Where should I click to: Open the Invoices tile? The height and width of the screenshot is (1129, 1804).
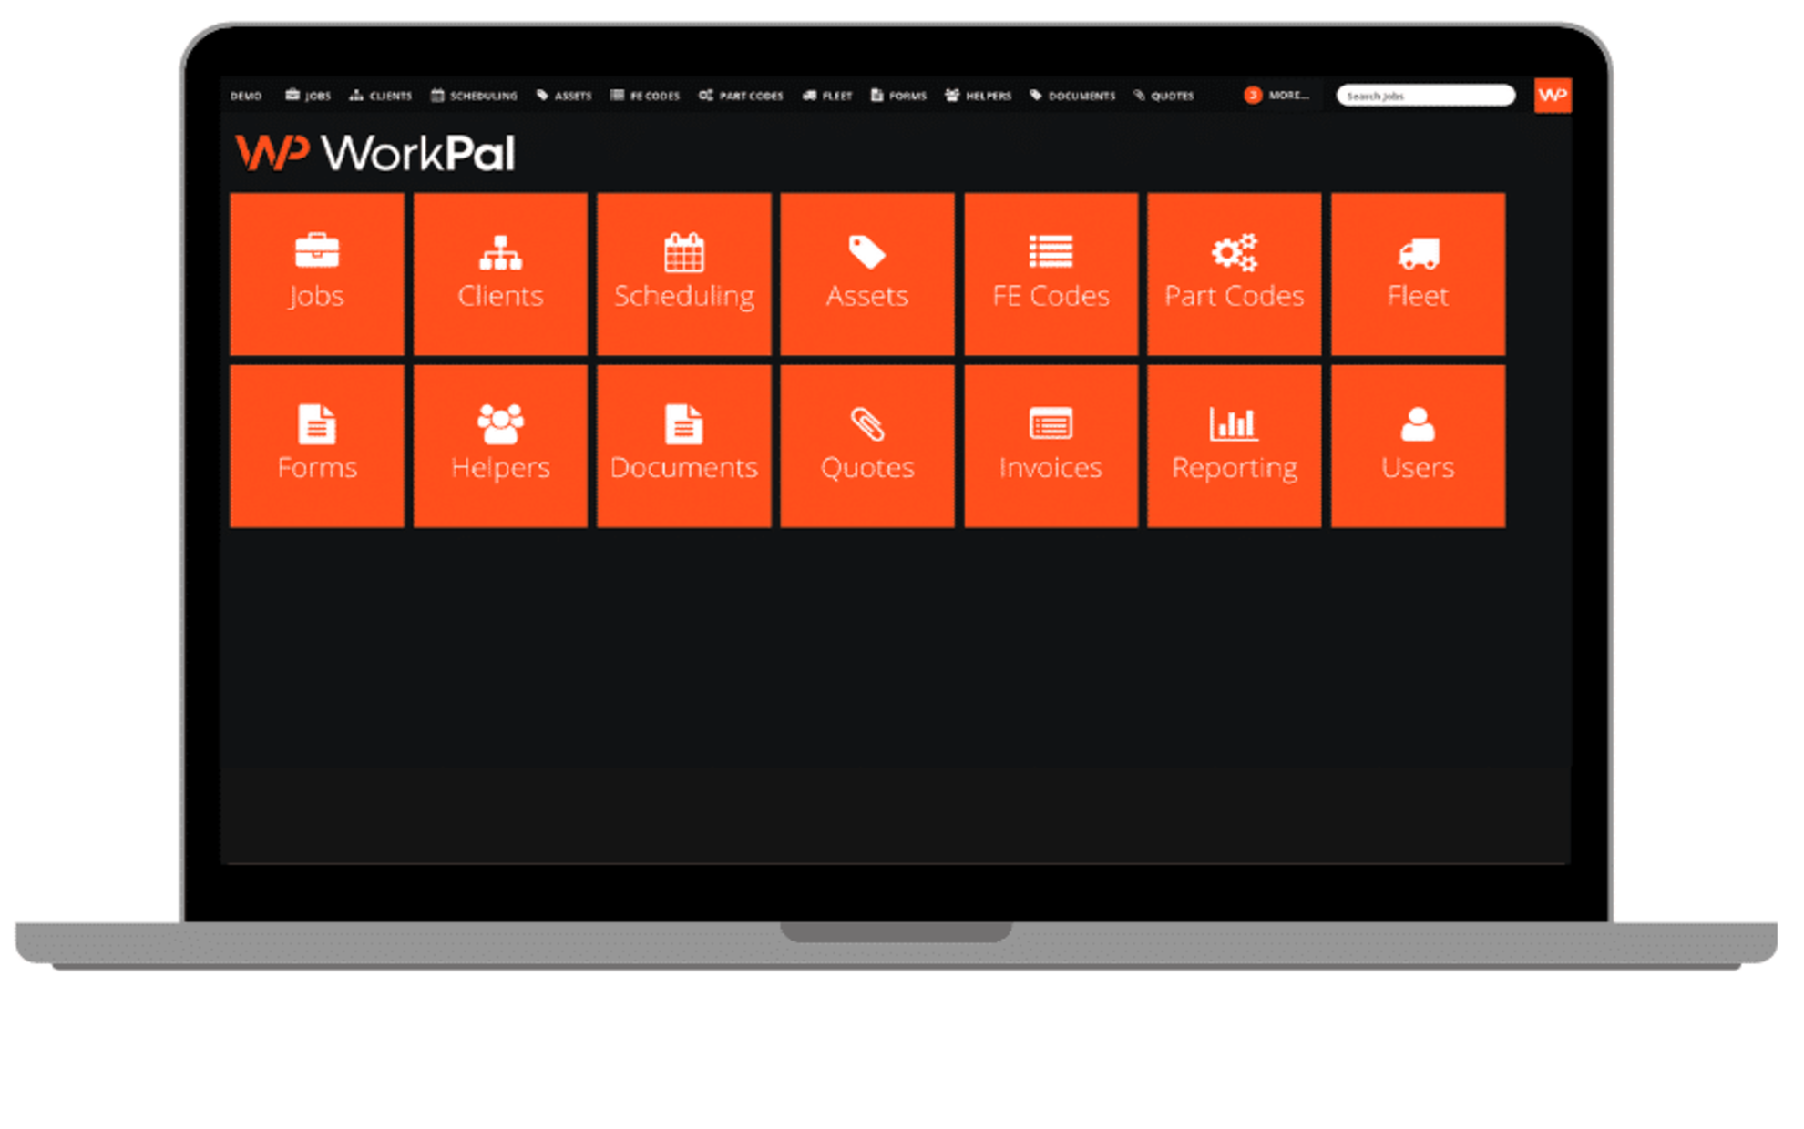[1051, 445]
